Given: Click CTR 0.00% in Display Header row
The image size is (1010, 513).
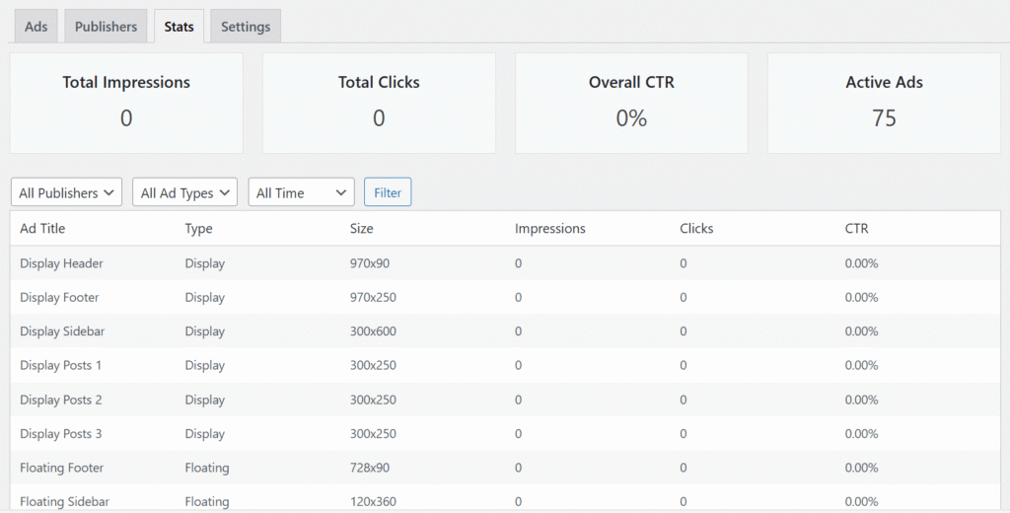Looking at the screenshot, I should 861,263.
